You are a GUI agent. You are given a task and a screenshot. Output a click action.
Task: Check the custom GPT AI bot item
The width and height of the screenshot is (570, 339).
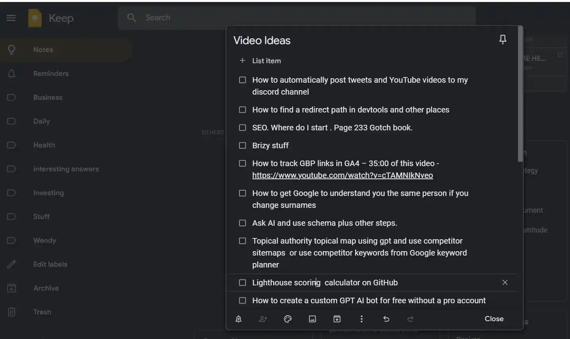[x=242, y=300]
